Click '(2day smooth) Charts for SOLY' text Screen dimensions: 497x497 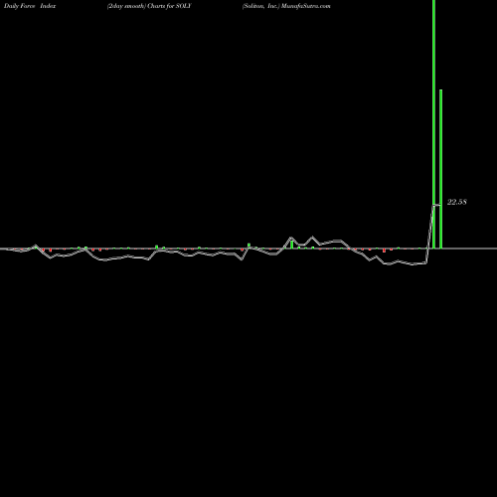point(149,6)
